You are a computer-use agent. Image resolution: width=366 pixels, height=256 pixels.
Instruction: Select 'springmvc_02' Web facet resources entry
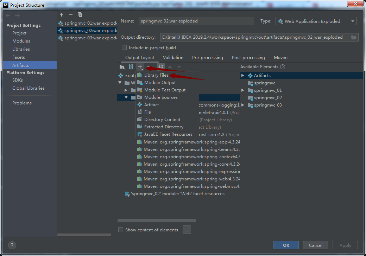(x=175, y=194)
